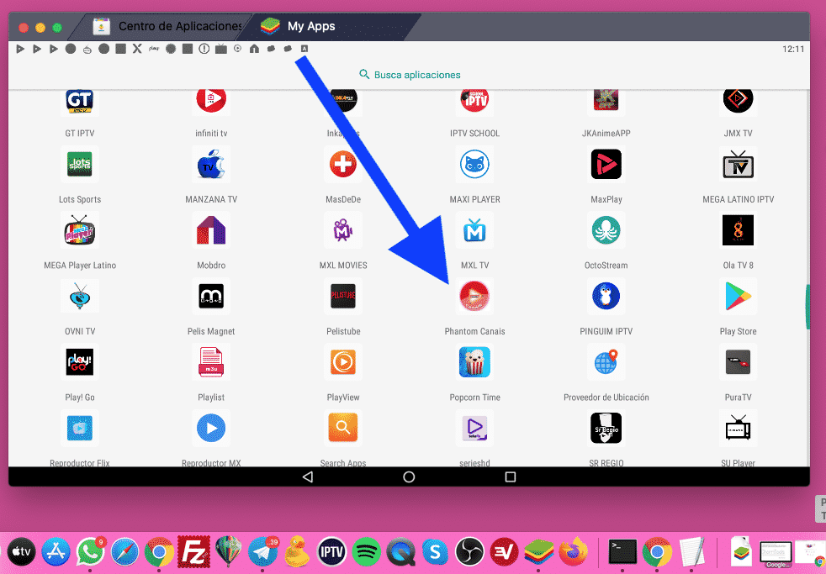Click the Busca aplicaciones search field

tap(410, 75)
